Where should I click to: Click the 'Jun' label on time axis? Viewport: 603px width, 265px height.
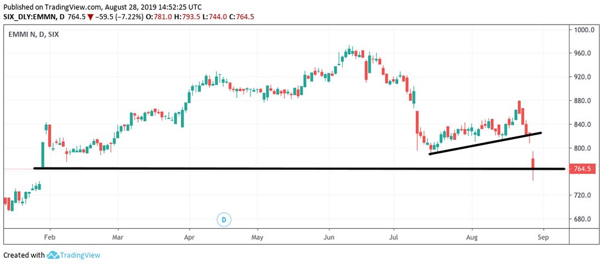329,238
